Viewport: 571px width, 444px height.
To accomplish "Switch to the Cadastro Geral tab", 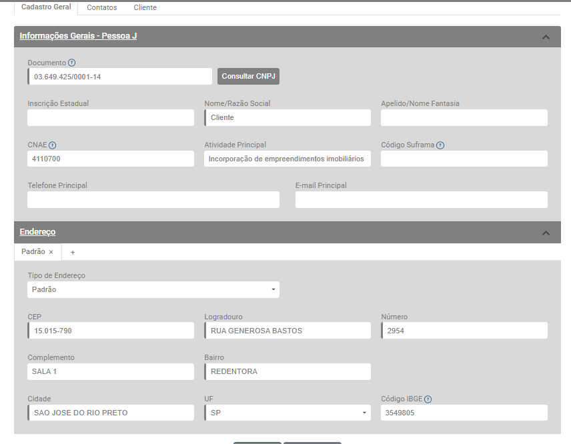I will click(46, 7).
